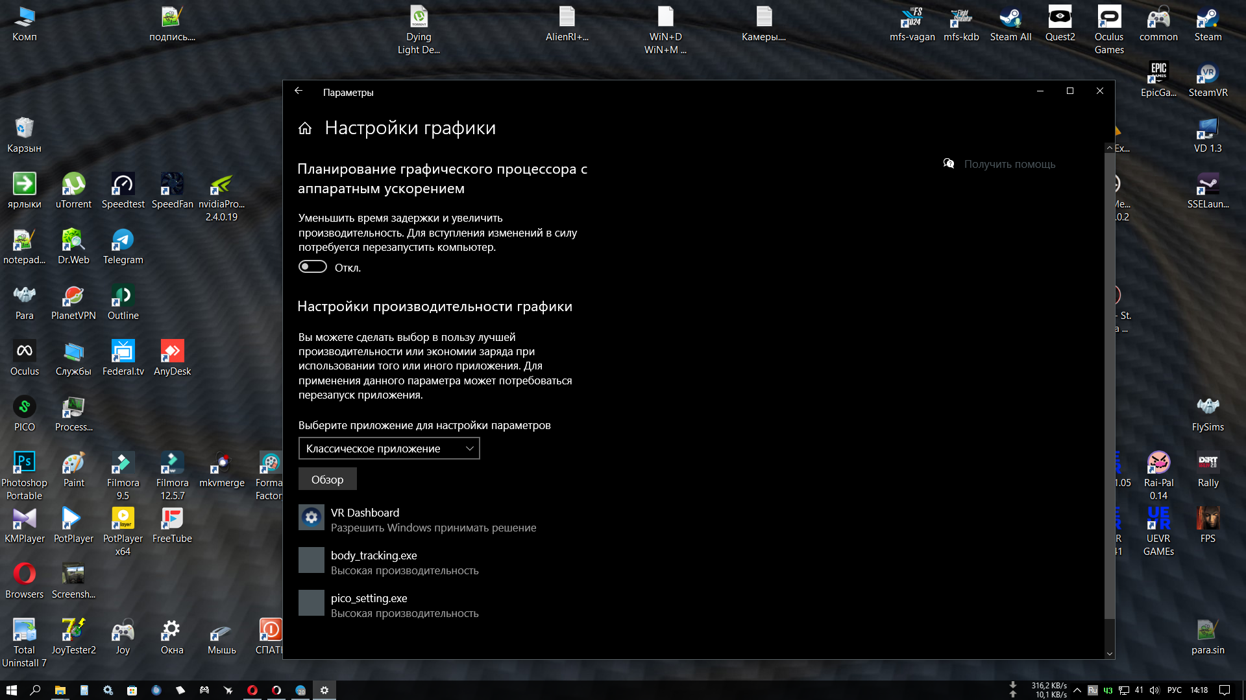Open the 14:18 taskbar clock
This screenshot has width=1246, height=700.
pyautogui.click(x=1199, y=690)
